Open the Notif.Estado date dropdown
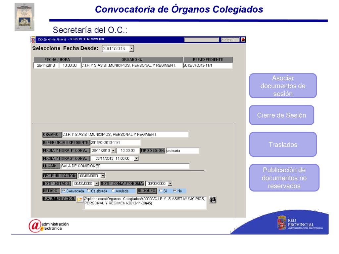 click(x=97, y=184)
